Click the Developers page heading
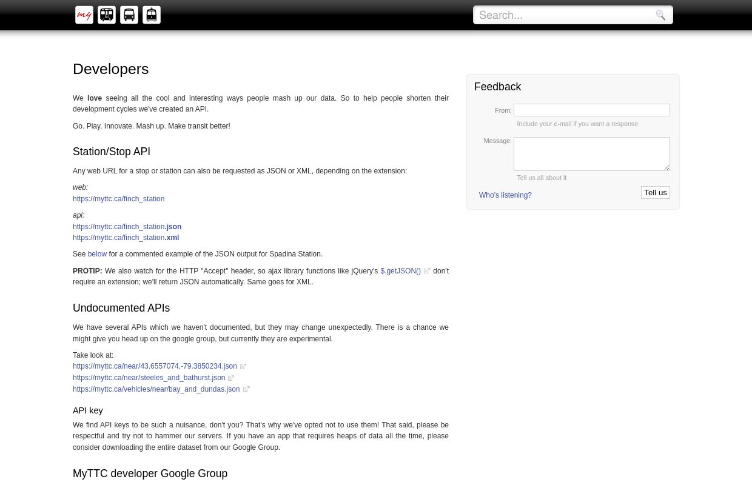 pos(111,69)
